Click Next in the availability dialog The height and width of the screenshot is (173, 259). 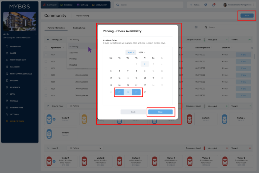click(x=160, y=112)
